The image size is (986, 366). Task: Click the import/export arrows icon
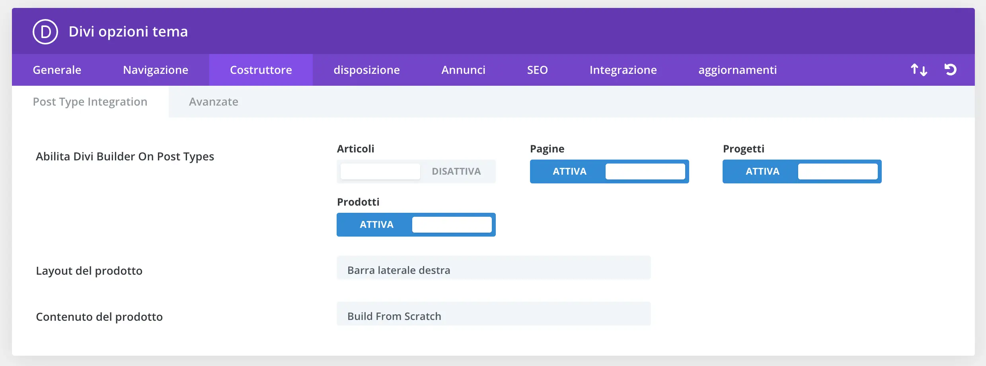(919, 70)
